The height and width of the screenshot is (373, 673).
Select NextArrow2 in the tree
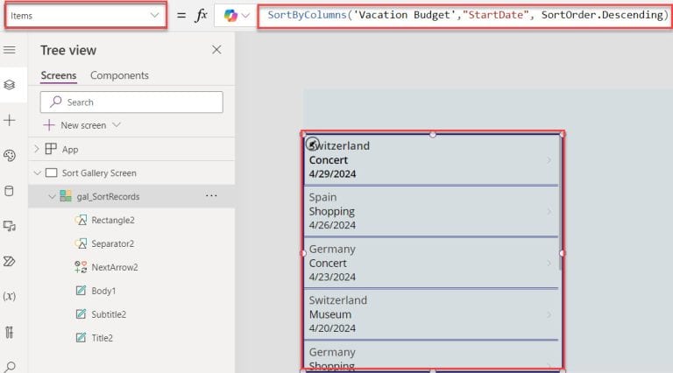[115, 267]
